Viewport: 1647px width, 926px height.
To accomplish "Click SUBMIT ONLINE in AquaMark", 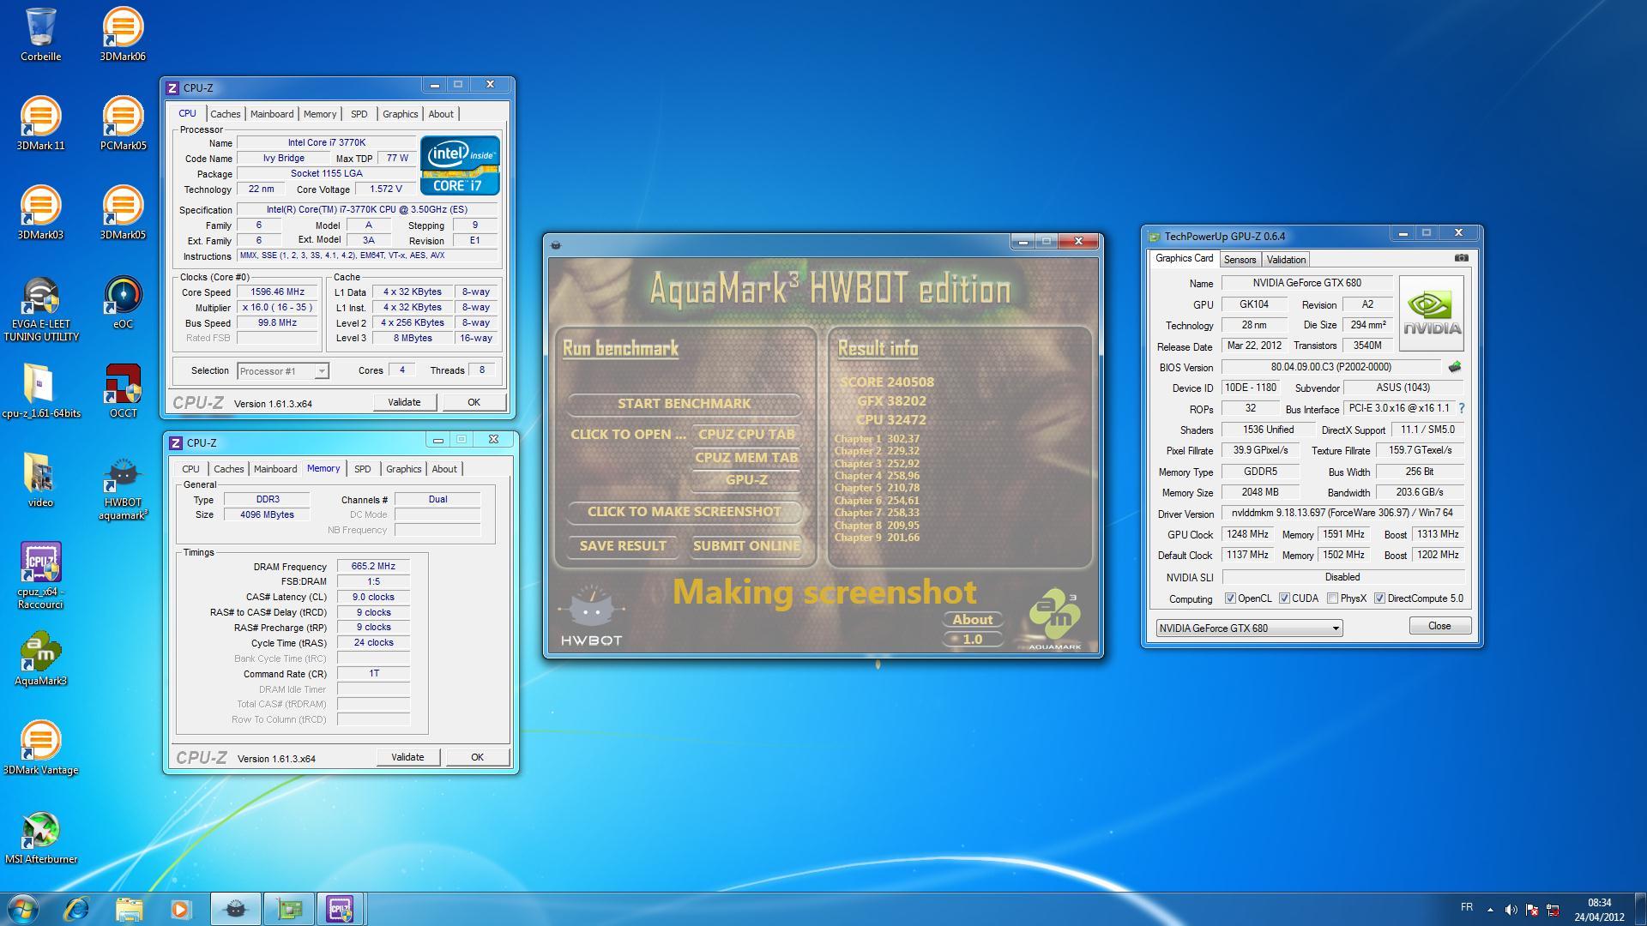I will pos(746,546).
